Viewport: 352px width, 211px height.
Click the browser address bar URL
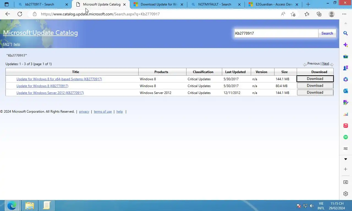coord(100,14)
